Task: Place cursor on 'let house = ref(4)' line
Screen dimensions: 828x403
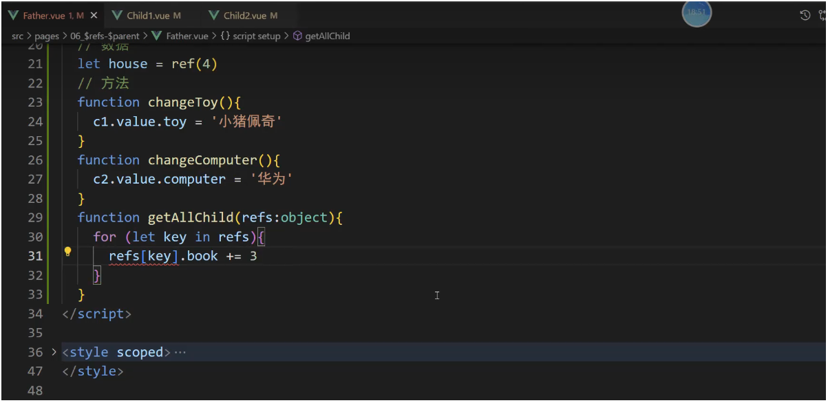Action: [x=147, y=64]
